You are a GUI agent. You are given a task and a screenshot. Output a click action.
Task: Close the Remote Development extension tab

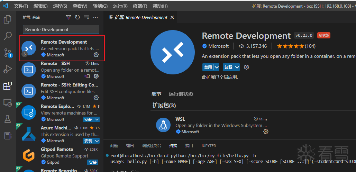pos(172,17)
